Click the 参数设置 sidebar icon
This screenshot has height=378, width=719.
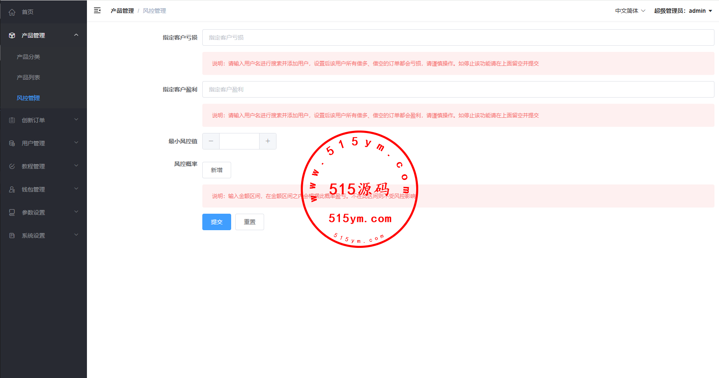[x=12, y=212]
